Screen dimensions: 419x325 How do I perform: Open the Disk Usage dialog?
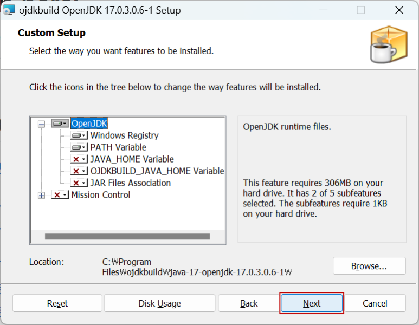tap(159, 303)
